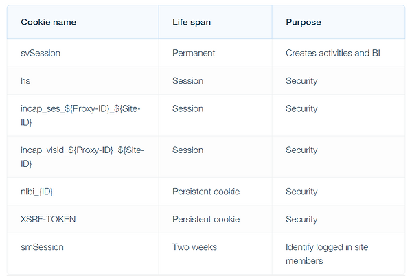Select the incap_visid_ cookie name cell
This screenshot has width=412, height=276.
(x=82, y=157)
